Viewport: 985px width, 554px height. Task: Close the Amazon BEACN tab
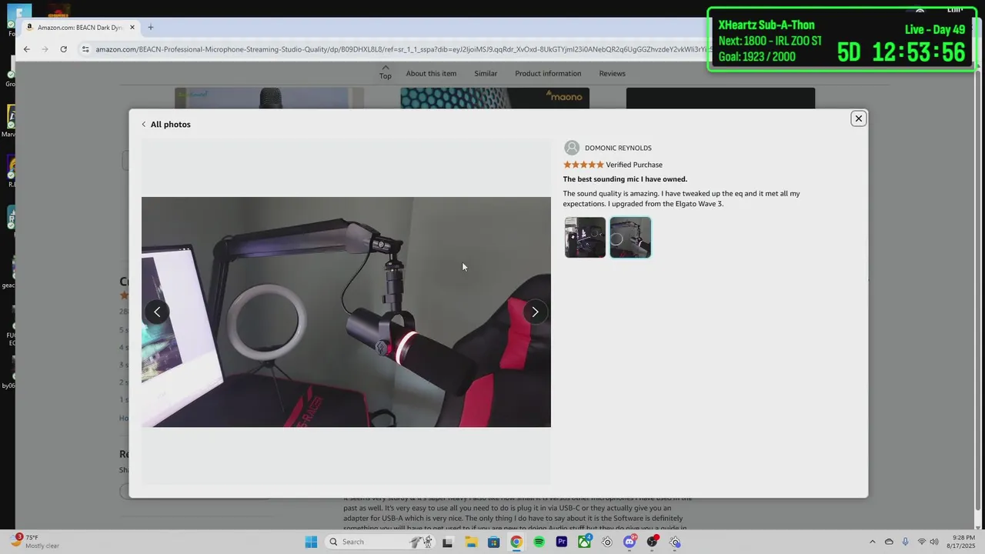tap(132, 28)
